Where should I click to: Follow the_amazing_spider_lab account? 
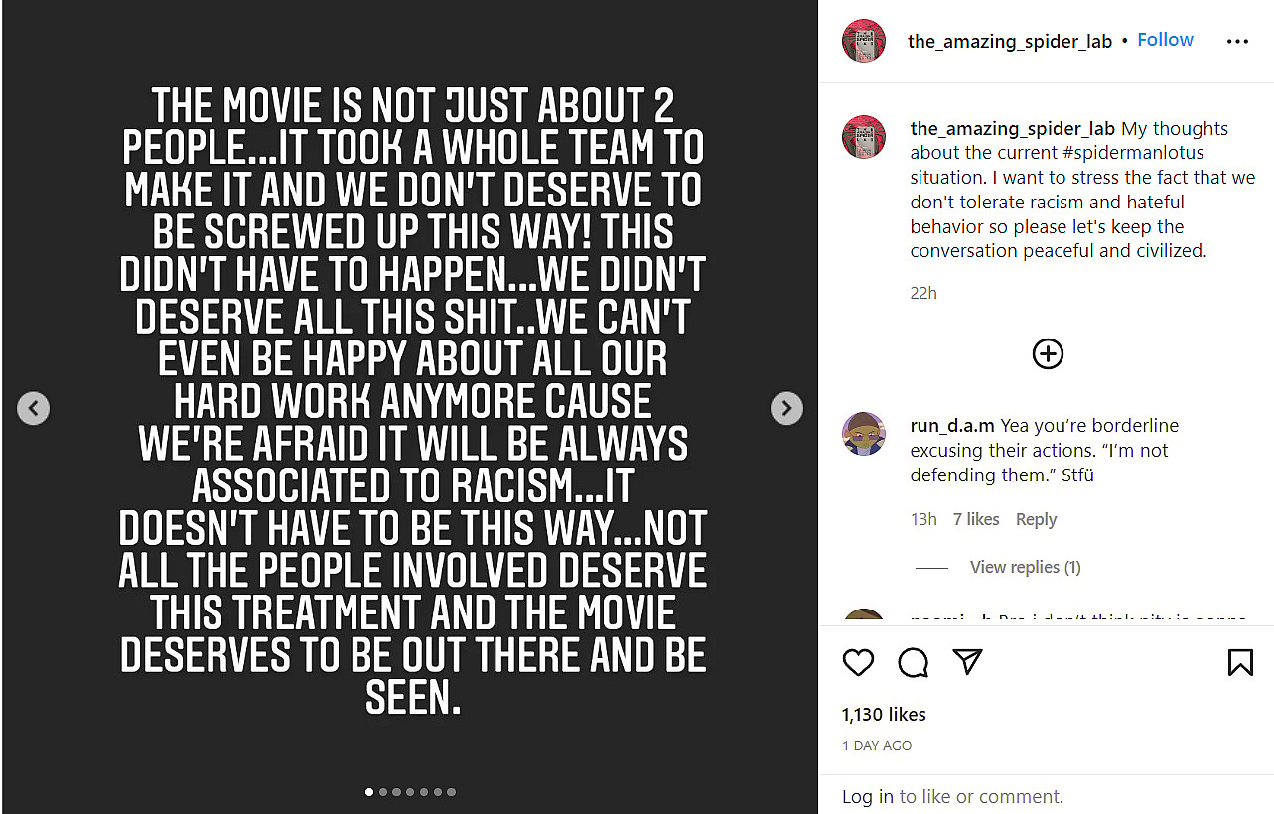(x=1165, y=40)
